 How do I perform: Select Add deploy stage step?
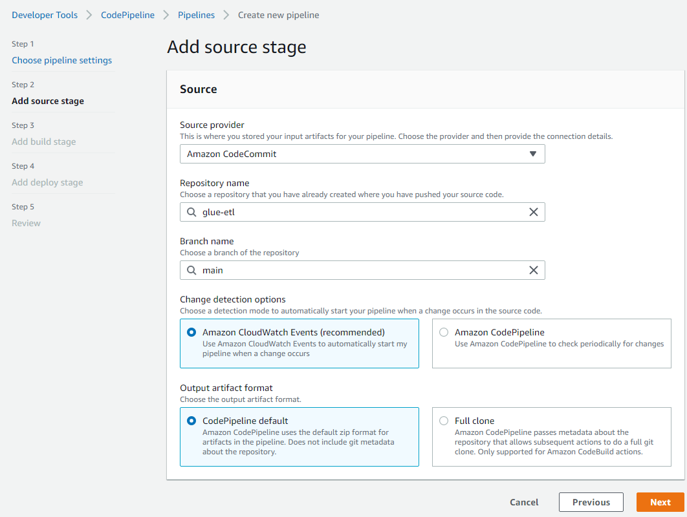tap(47, 182)
